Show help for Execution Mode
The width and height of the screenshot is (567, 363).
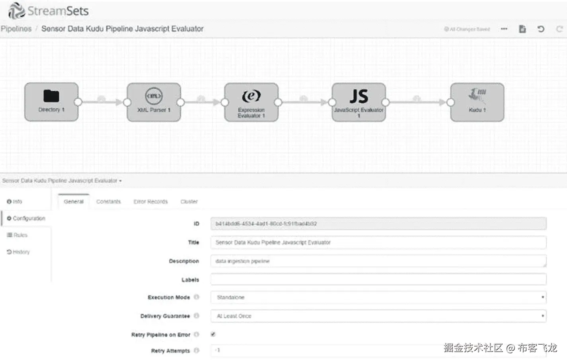point(196,297)
